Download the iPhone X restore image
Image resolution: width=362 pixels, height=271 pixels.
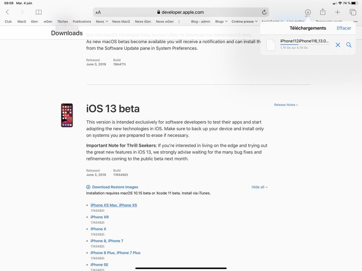tap(98, 229)
